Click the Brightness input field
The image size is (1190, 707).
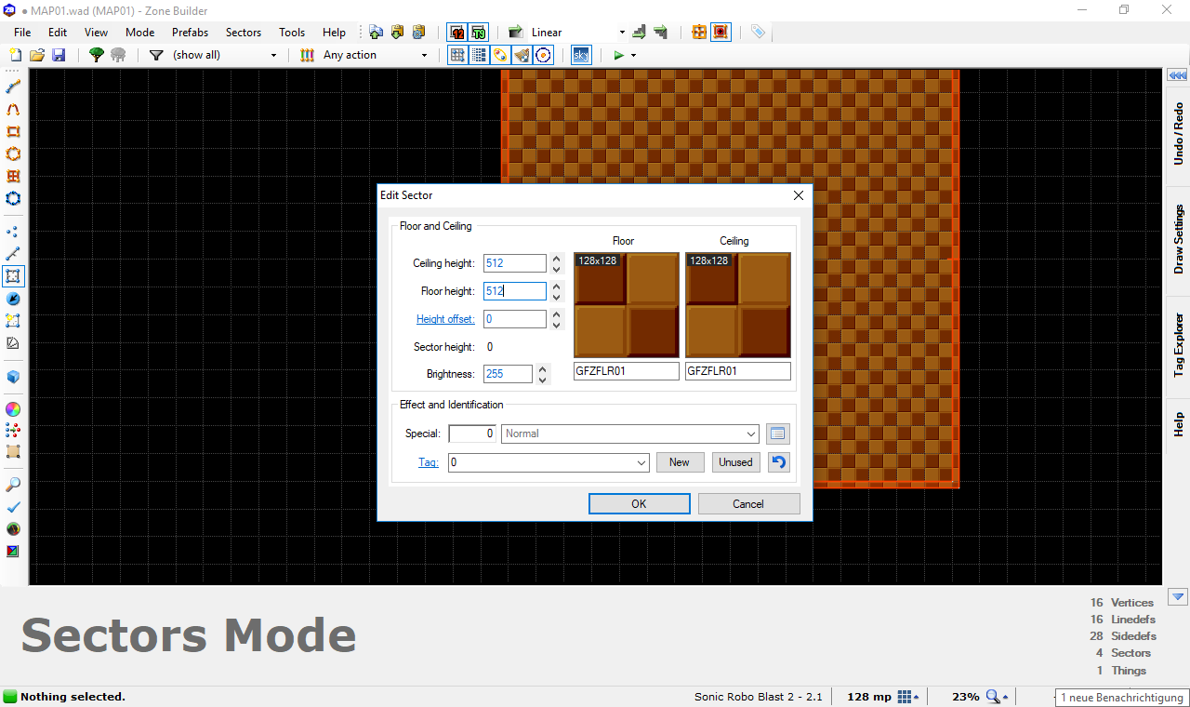[x=508, y=374]
